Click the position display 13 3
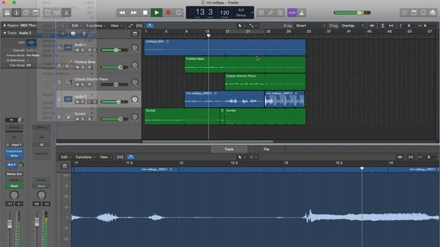 click(204, 12)
